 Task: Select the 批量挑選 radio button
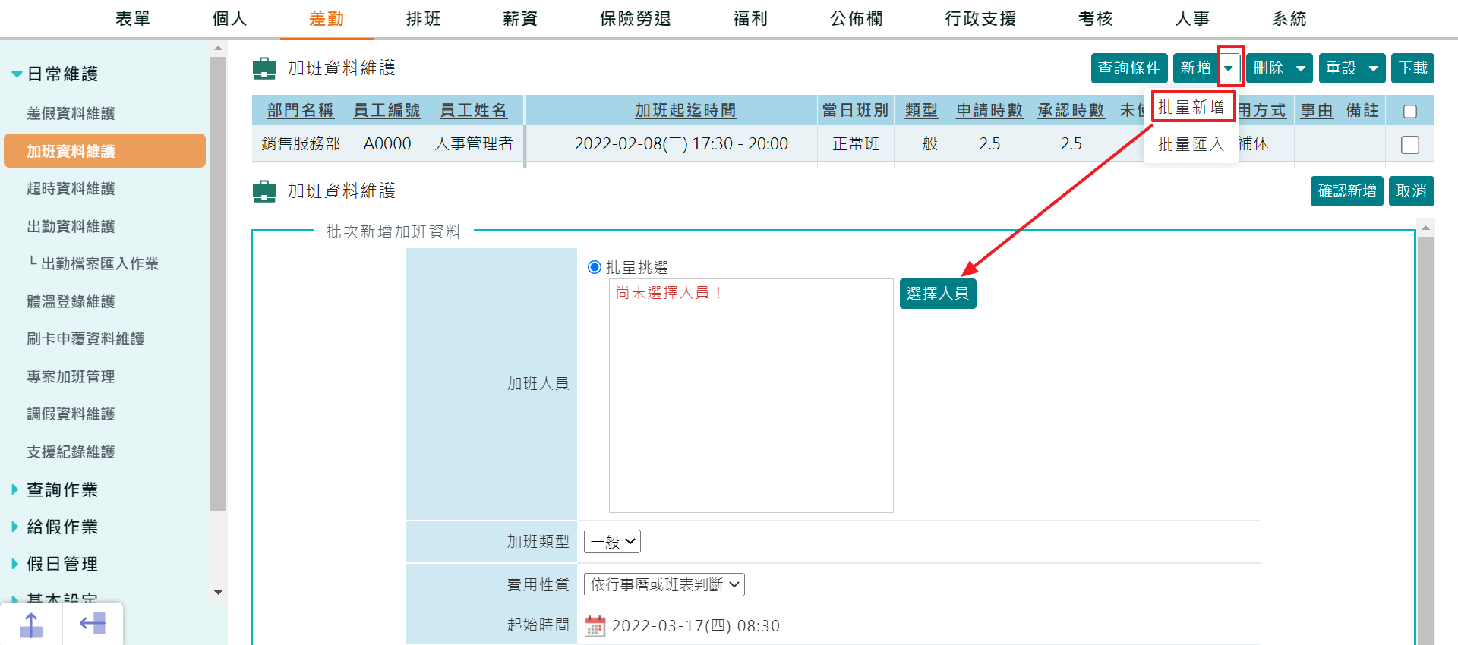click(595, 267)
